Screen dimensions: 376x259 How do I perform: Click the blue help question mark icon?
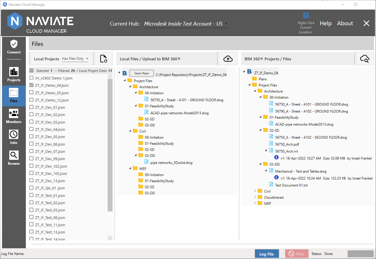pos(306,15)
